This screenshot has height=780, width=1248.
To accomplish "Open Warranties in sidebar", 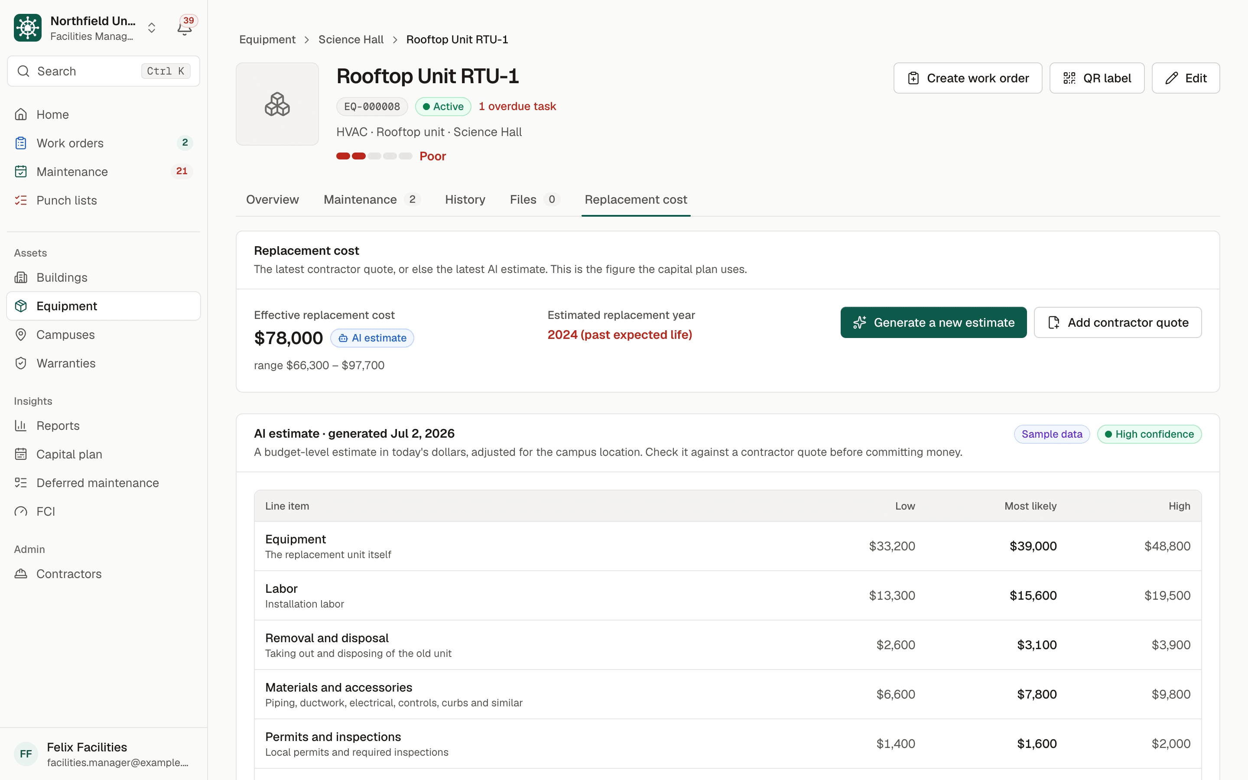I will (104, 363).
